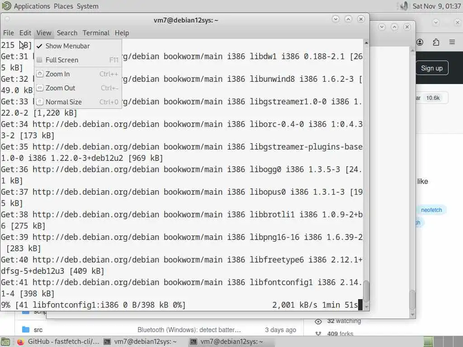The width and height of the screenshot is (463, 347).
Task: Choose Zoom Out from View menu
Action: coord(78,88)
